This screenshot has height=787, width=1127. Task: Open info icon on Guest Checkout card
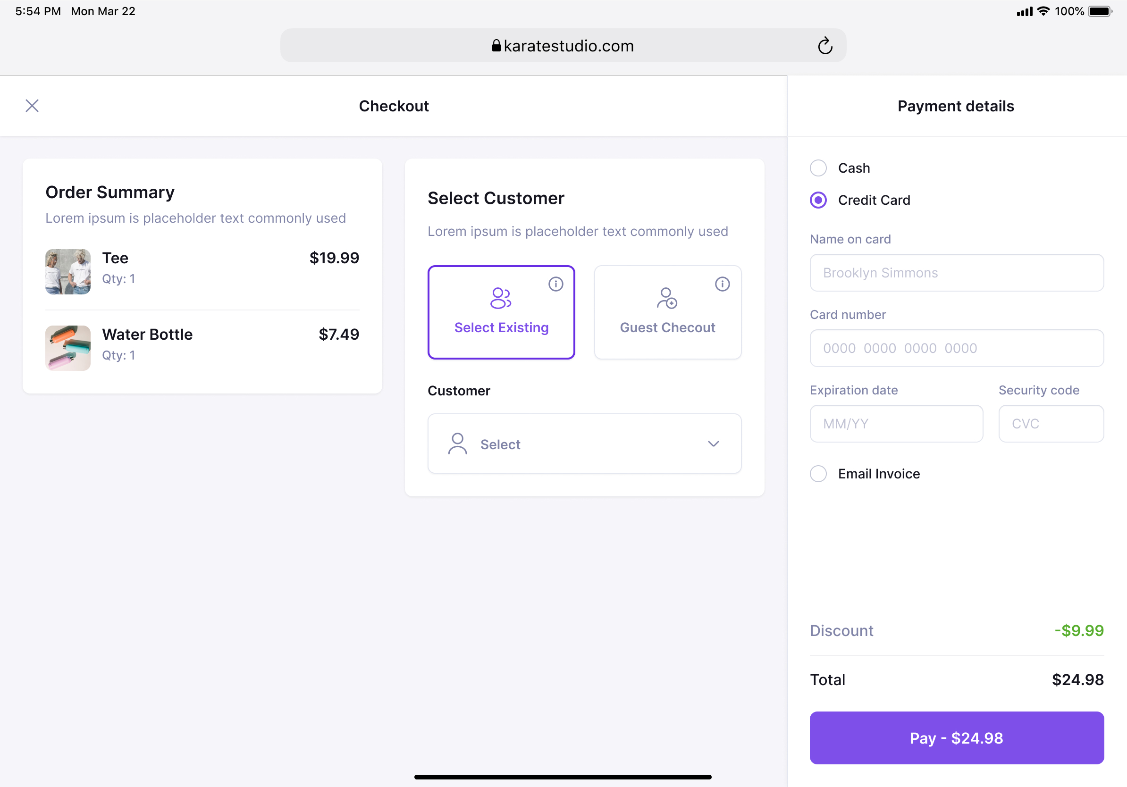tap(722, 284)
